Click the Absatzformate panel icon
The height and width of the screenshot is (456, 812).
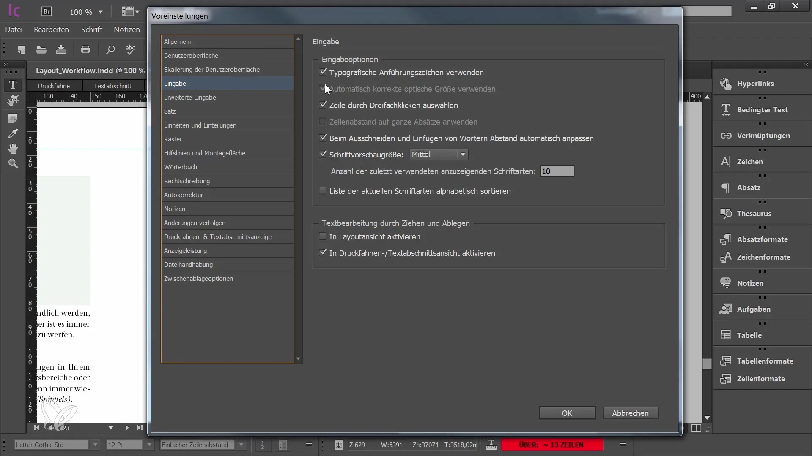725,239
